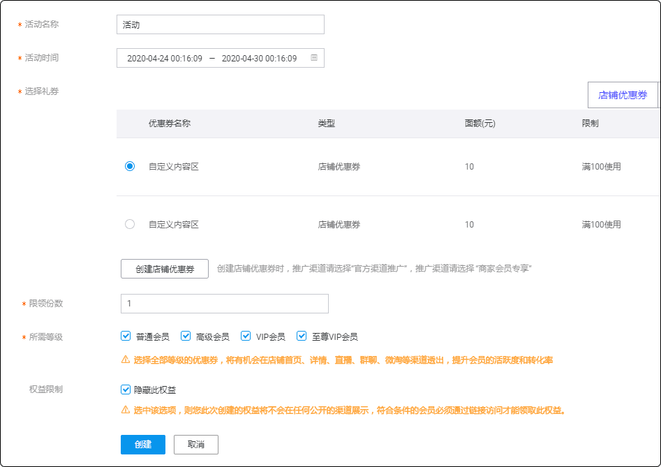Toggle the standalone VIP会员 level checkbox
The height and width of the screenshot is (467, 661).
coord(246,336)
